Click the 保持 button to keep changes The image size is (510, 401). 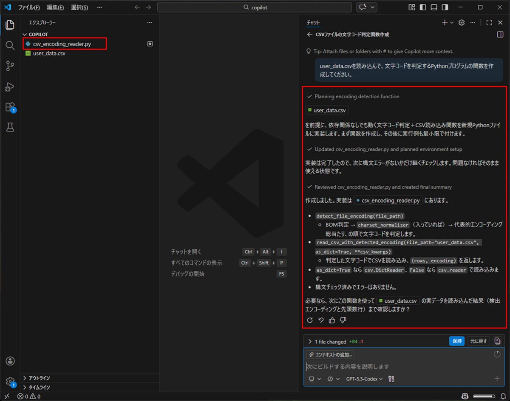click(x=456, y=341)
